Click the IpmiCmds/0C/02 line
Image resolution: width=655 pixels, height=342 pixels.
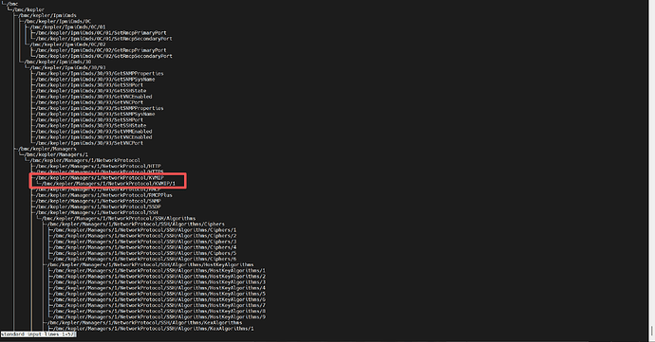click(x=67, y=45)
